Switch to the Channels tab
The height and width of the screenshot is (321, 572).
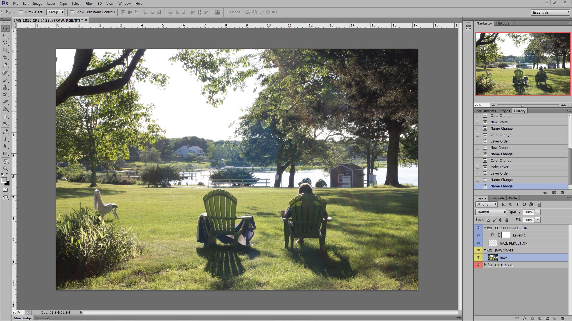497,198
